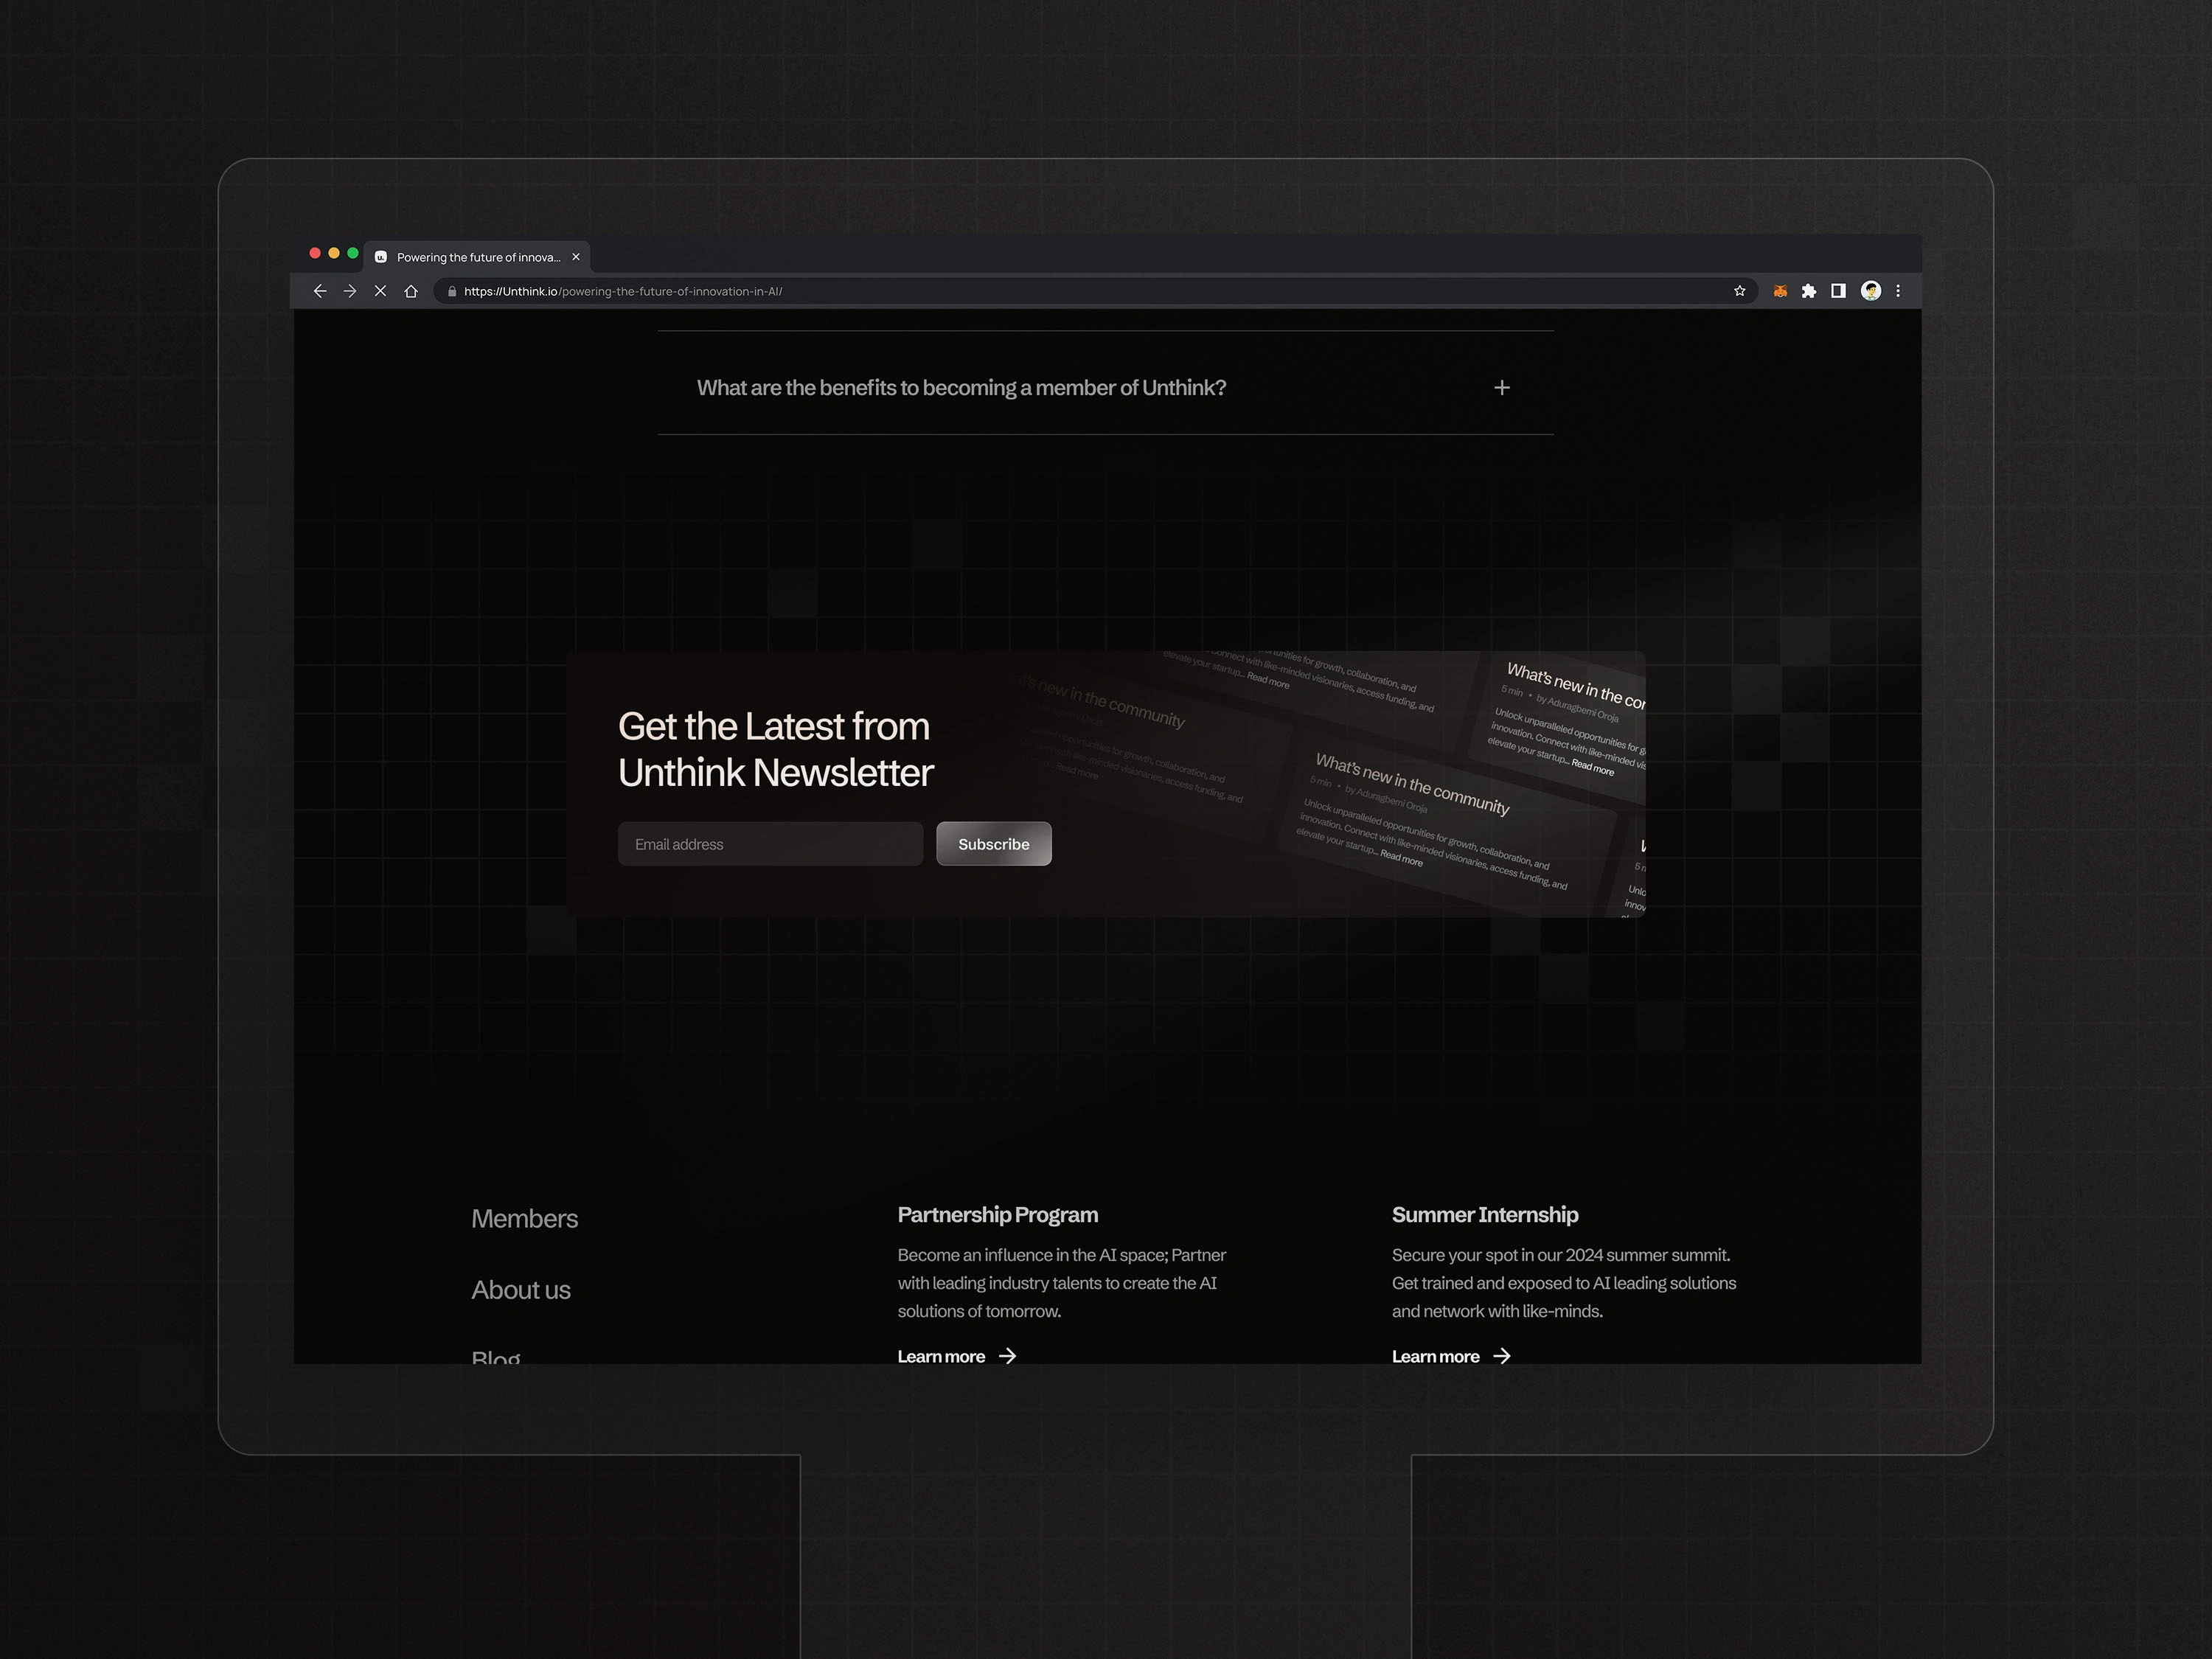2212x1659 pixels.
Task: Open the Extensions puzzle piece menu
Action: coord(1809,291)
